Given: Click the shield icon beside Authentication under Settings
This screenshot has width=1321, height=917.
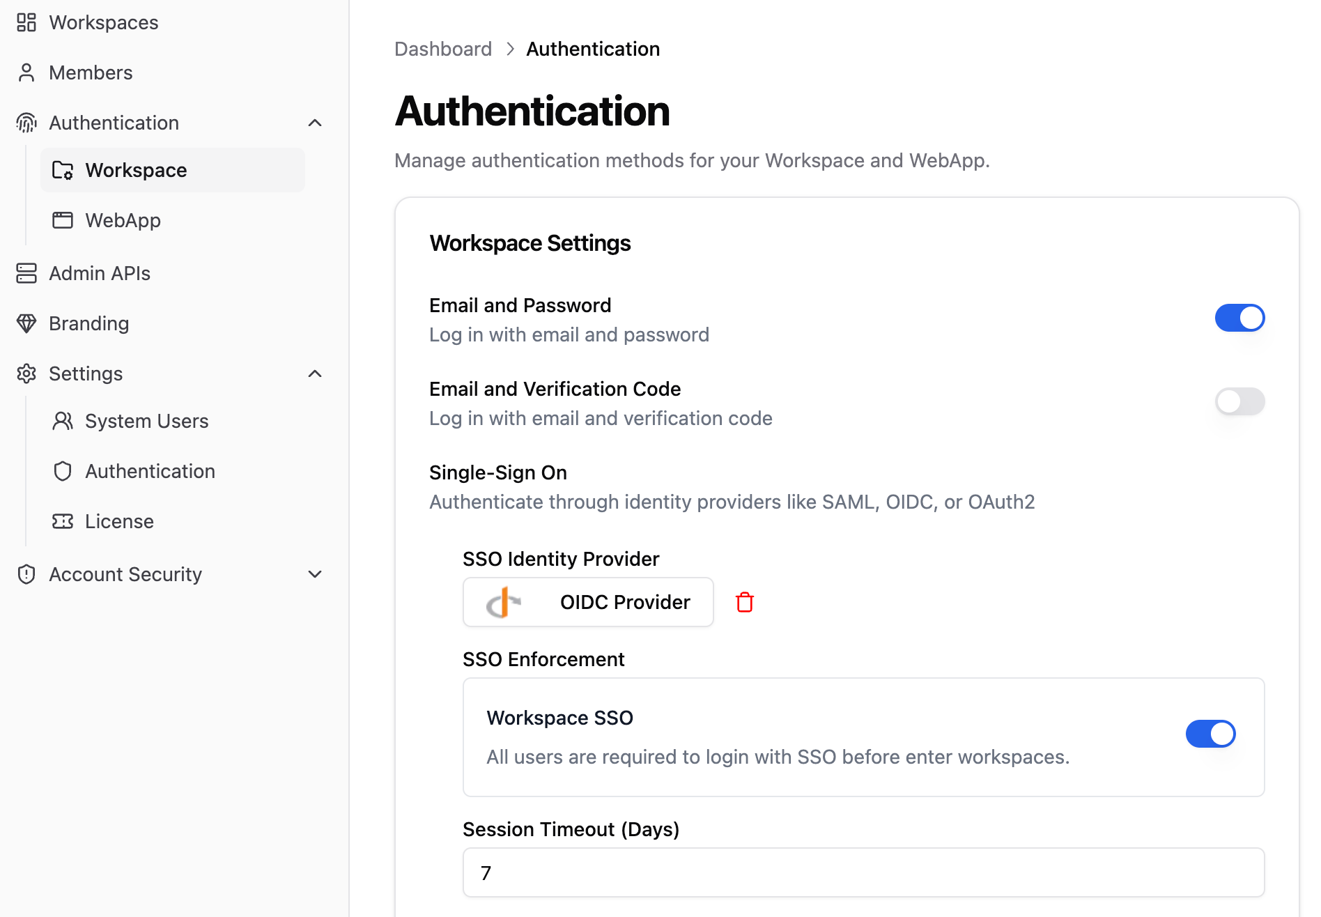Looking at the screenshot, I should click(x=63, y=471).
